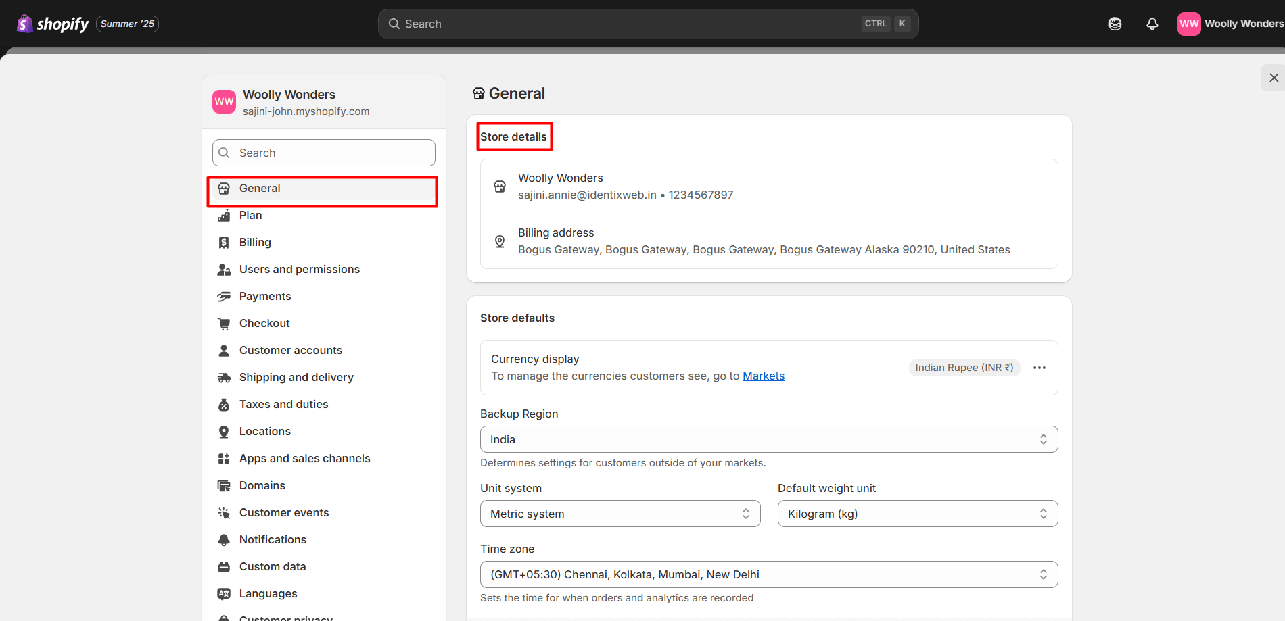Viewport: 1285px width, 621px height.
Task: Open the Default weight unit dropdown
Action: pyautogui.click(x=918, y=514)
